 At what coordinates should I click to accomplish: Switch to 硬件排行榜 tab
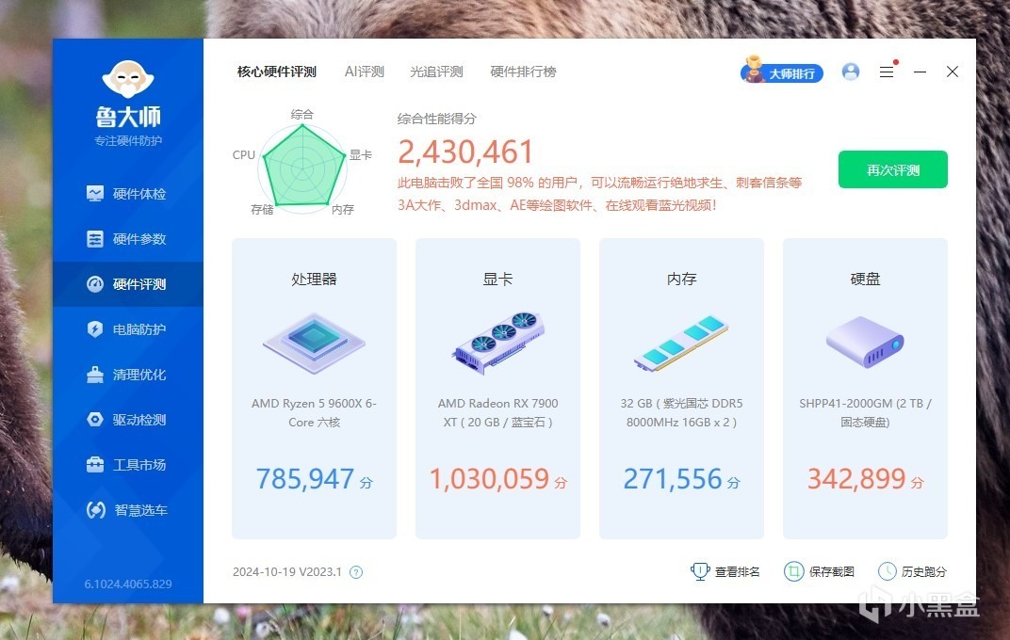click(523, 72)
